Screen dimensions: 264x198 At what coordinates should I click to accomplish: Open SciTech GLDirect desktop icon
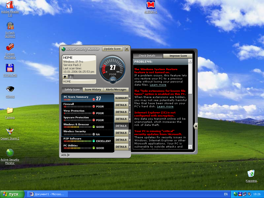tap(10, 30)
